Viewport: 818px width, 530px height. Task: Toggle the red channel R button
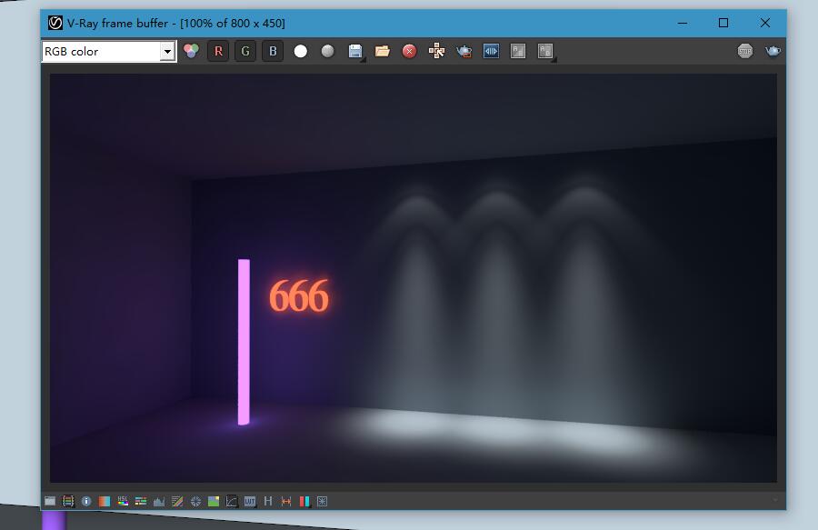[x=218, y=51]
